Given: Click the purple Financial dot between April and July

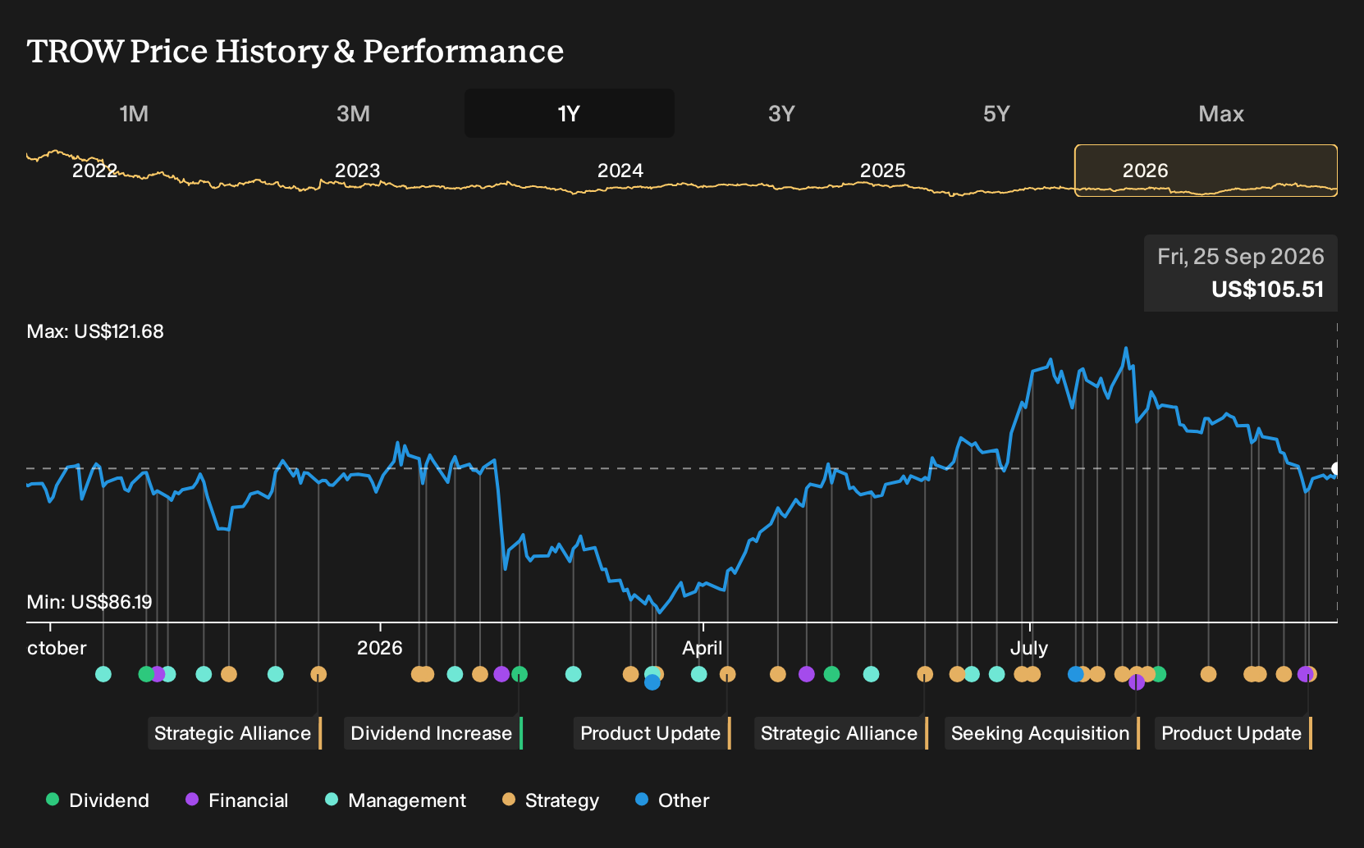Looking at the screenshot, I should pyautogui.click(x=807, y=674).
